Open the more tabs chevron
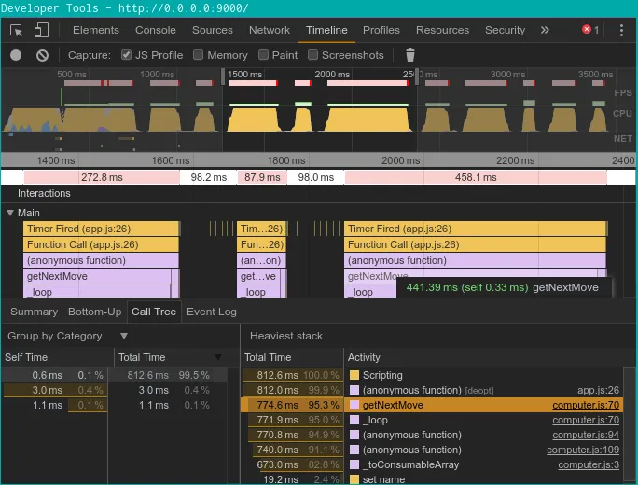The width and height of the screenshot is (638, 485). [x=545, y=30]
